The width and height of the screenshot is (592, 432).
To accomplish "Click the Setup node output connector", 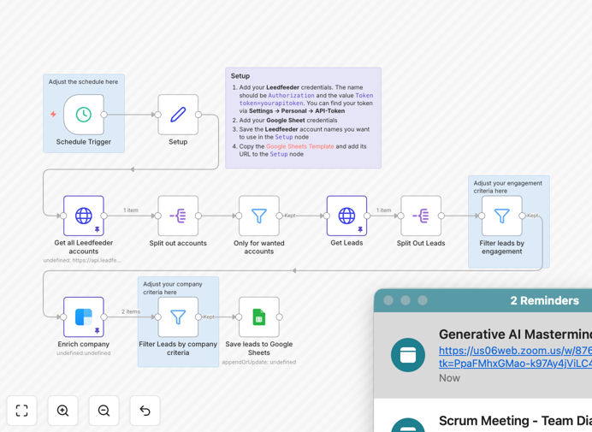I will pos(198,115).
